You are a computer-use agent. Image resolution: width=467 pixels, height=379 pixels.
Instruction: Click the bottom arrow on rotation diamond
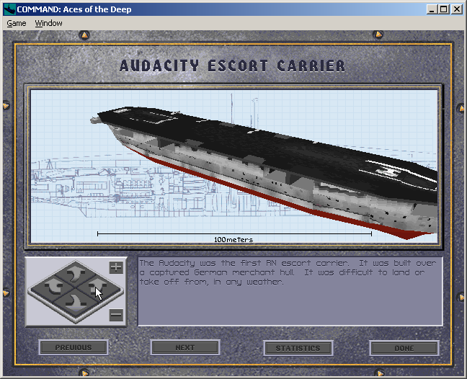76,302
